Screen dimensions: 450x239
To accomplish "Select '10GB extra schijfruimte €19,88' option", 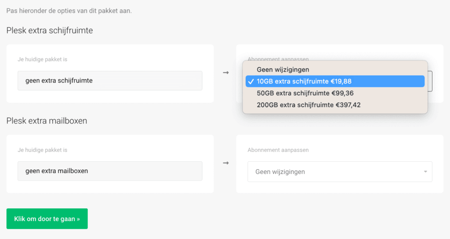I will click(x=304, y=81).
